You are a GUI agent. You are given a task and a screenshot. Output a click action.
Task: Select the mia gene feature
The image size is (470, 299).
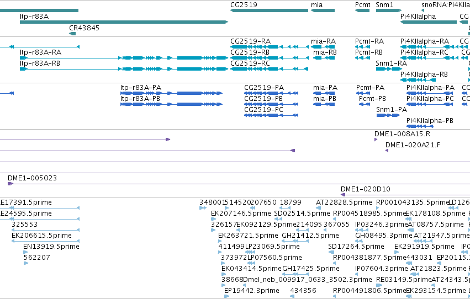[323, 10]
